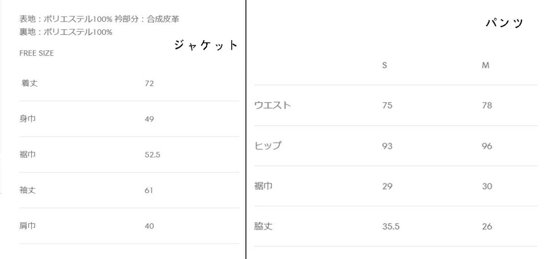The width and height of the screenshot is (544, 259).
Task: Click the ヒップ row label
Action: coord(268,146)
